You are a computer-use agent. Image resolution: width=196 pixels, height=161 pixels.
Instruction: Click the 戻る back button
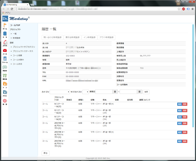click(x=46, y=153)
